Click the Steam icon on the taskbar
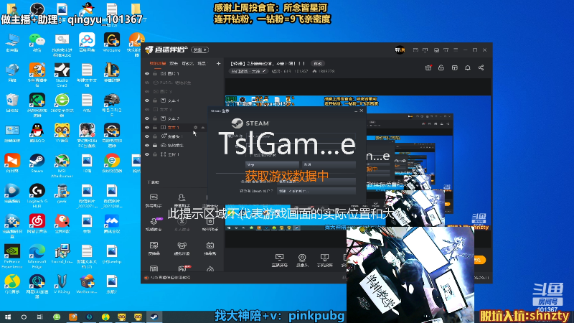The width and height of the screenshot is (574, 323). (x=154, y=317)
